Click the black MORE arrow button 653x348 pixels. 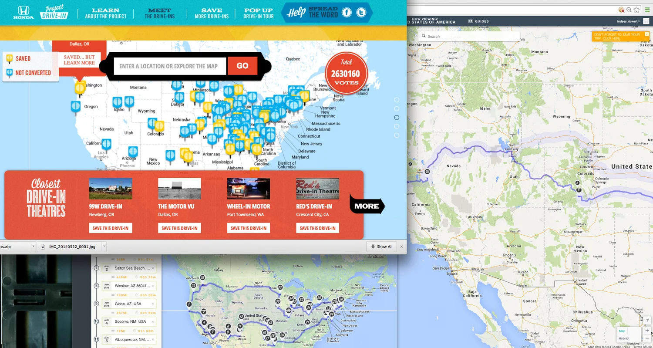pyautogui.click(x=367, y=206)
